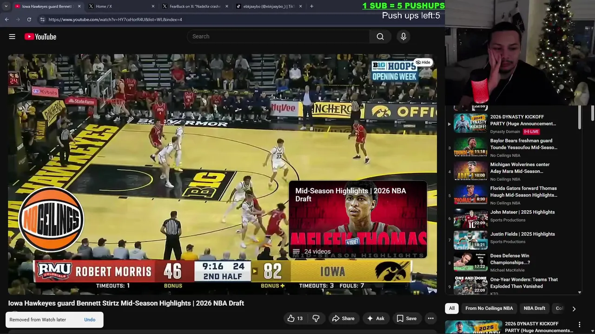Screen dimensions: 595x334
Task: Switch to FearBuck on X tab
Action: point(194,6)
